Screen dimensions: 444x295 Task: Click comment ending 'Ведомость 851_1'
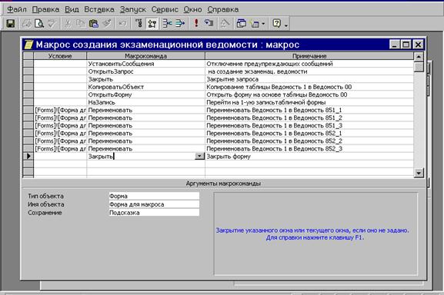click(x=274, y=110)
